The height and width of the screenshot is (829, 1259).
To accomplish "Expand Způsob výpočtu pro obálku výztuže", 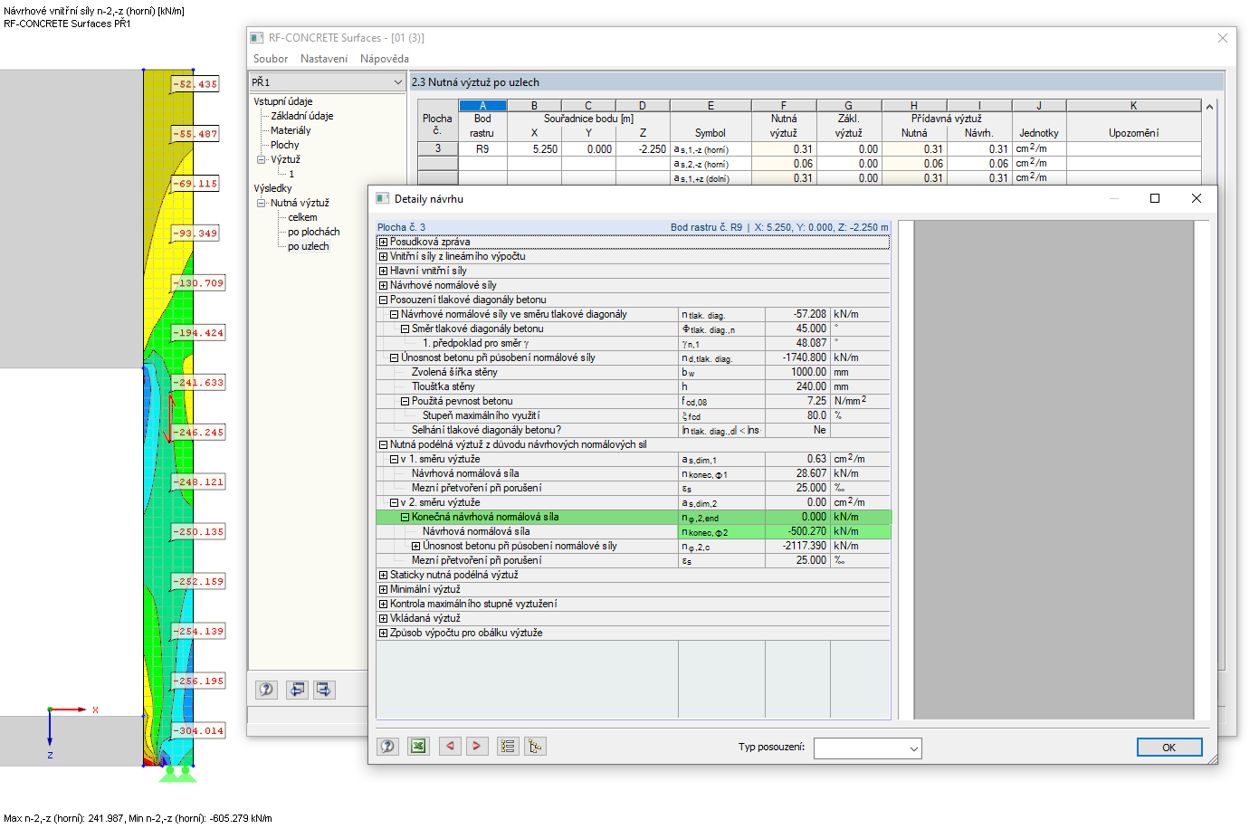I will [x=383, y=633].
